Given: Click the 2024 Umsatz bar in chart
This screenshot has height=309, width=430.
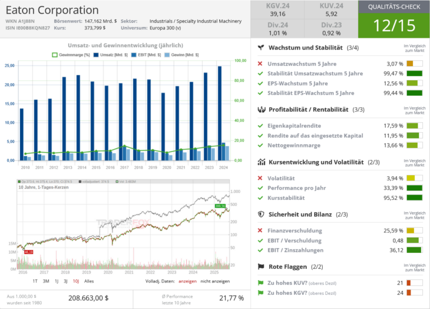Looking at the screenshot, I should pyautogui.click(x=220, y=113).
